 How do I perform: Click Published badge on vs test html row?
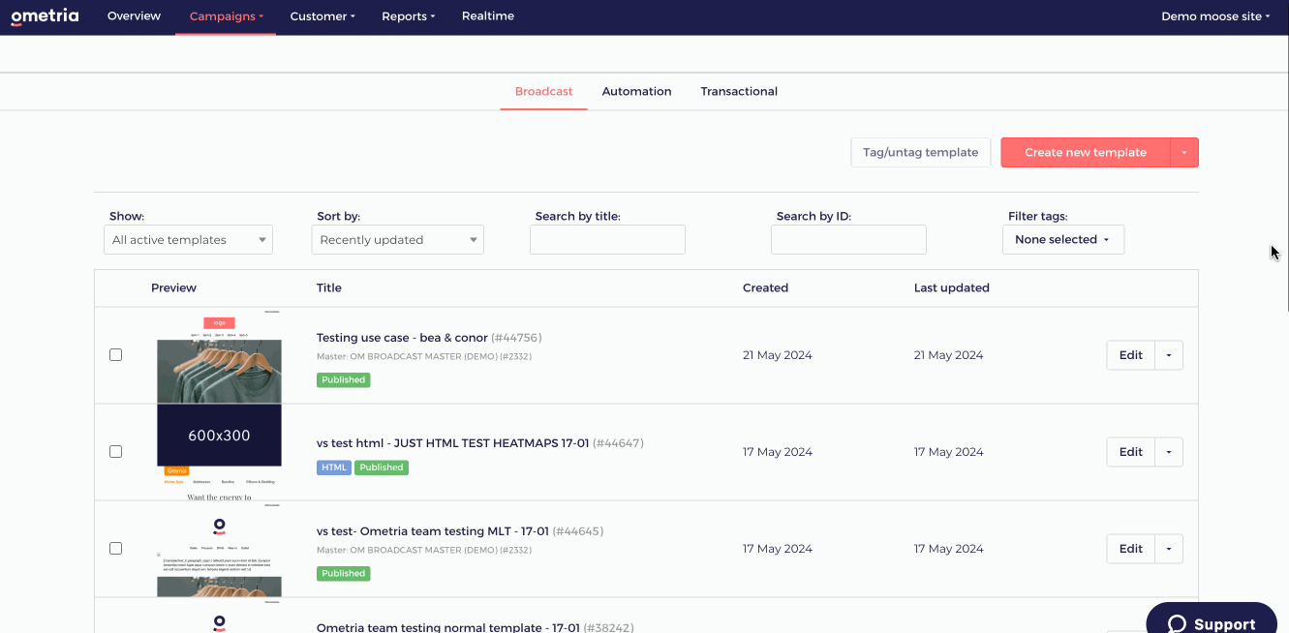pyautogui.click(x=382, y=467)
